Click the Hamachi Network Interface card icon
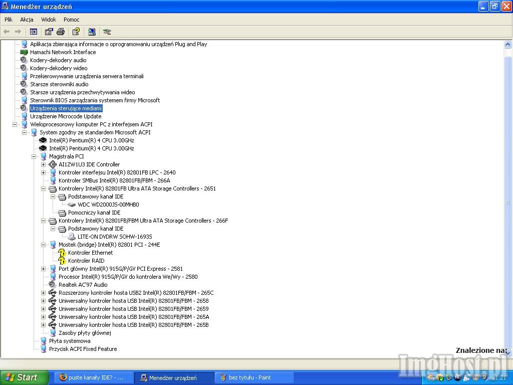Image resolution: width=513 pixels, height=385 pixels. pyautogui.click(x=24, y=52)
